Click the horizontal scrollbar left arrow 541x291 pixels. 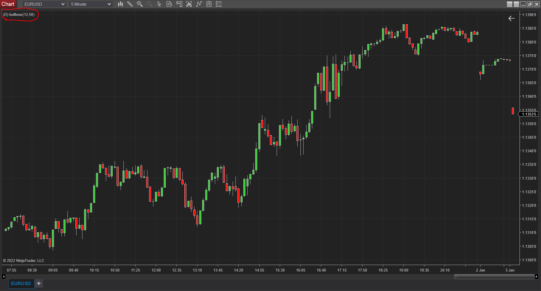click(x=4, y=277)
